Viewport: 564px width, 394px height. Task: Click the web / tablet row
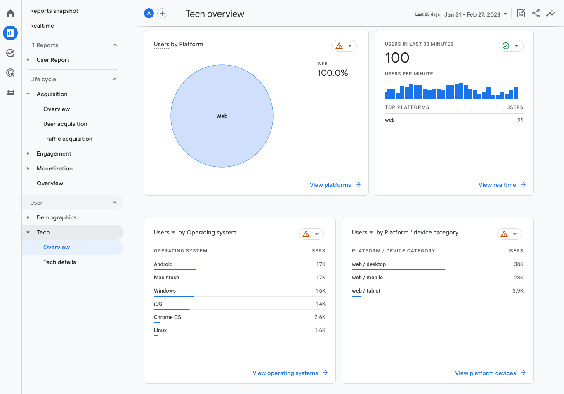tap(437, 290)
